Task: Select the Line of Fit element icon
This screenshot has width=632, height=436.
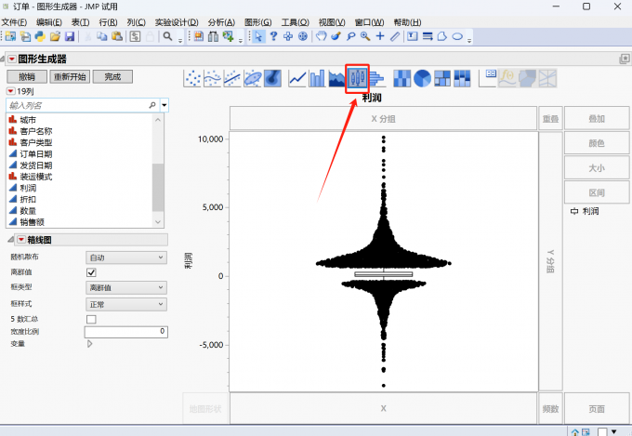Action: 232,78
